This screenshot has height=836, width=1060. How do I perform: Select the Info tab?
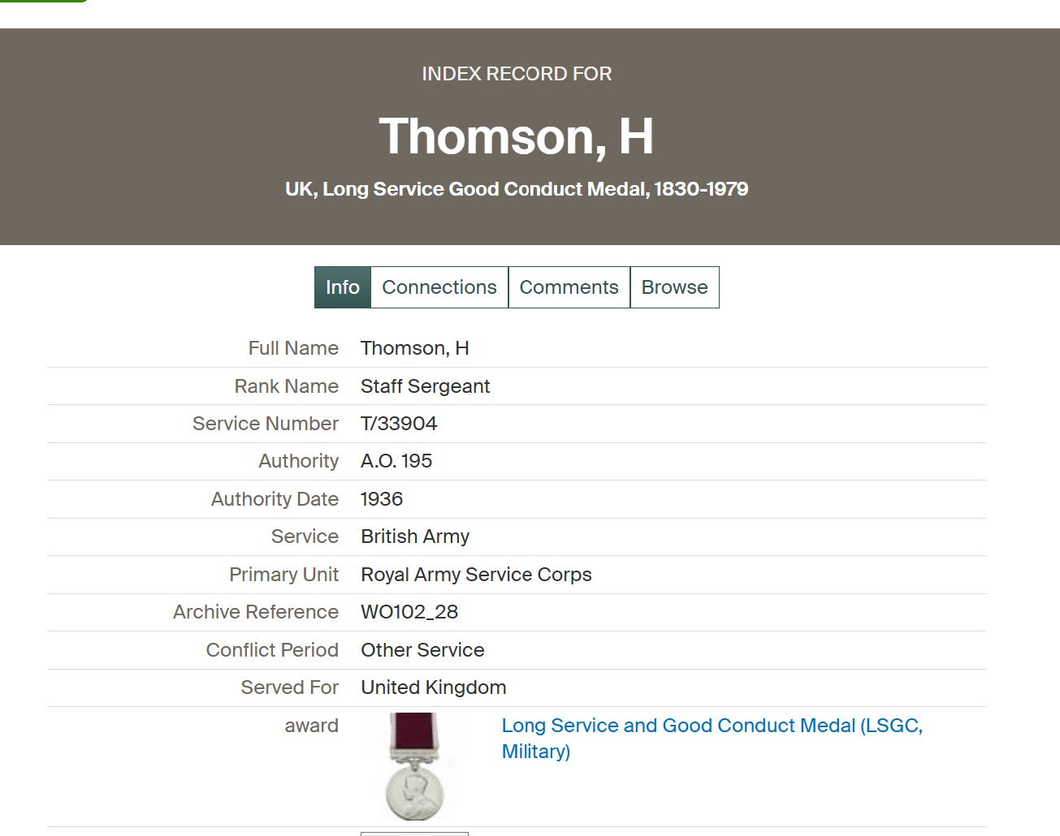[x=342, y=287]
